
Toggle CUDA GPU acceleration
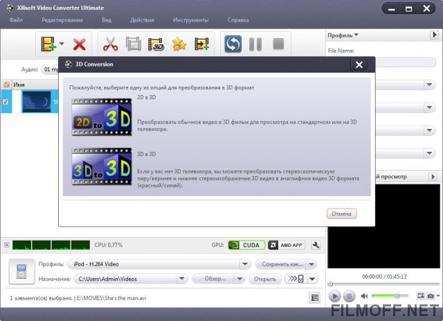coord(246,245)
